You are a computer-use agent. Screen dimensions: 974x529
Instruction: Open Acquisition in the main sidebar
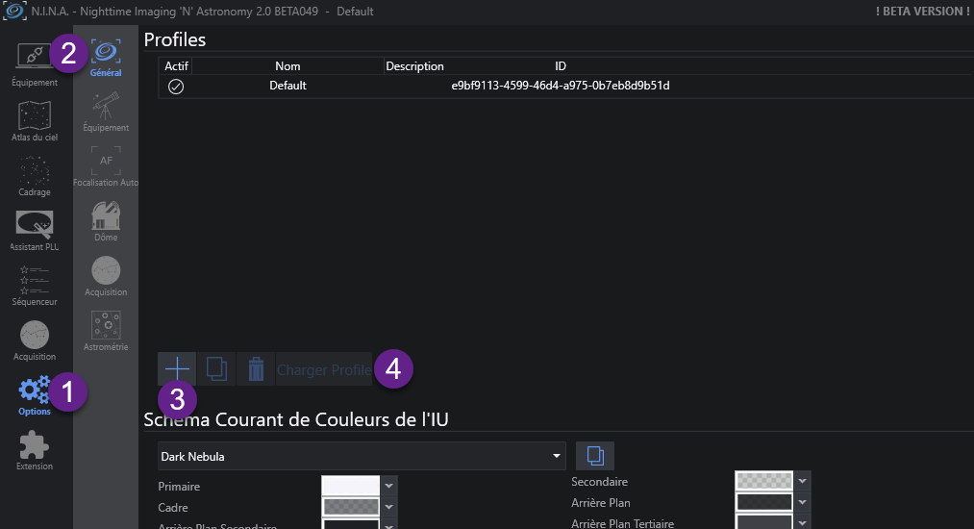(35, 340)
